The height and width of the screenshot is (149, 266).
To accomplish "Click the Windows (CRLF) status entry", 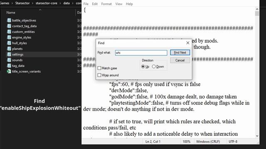I will coord(208,142).
